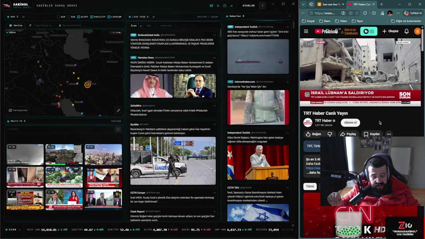Expand Multi-TV to fullscreen
Screen dimensions: 425x239
tap(118, 129)
